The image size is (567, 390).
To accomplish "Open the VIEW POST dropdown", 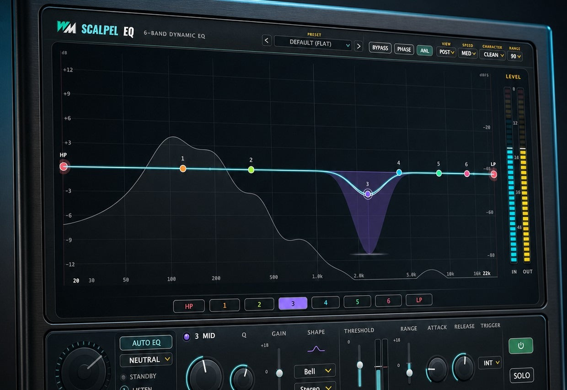I will pos(446,52).
